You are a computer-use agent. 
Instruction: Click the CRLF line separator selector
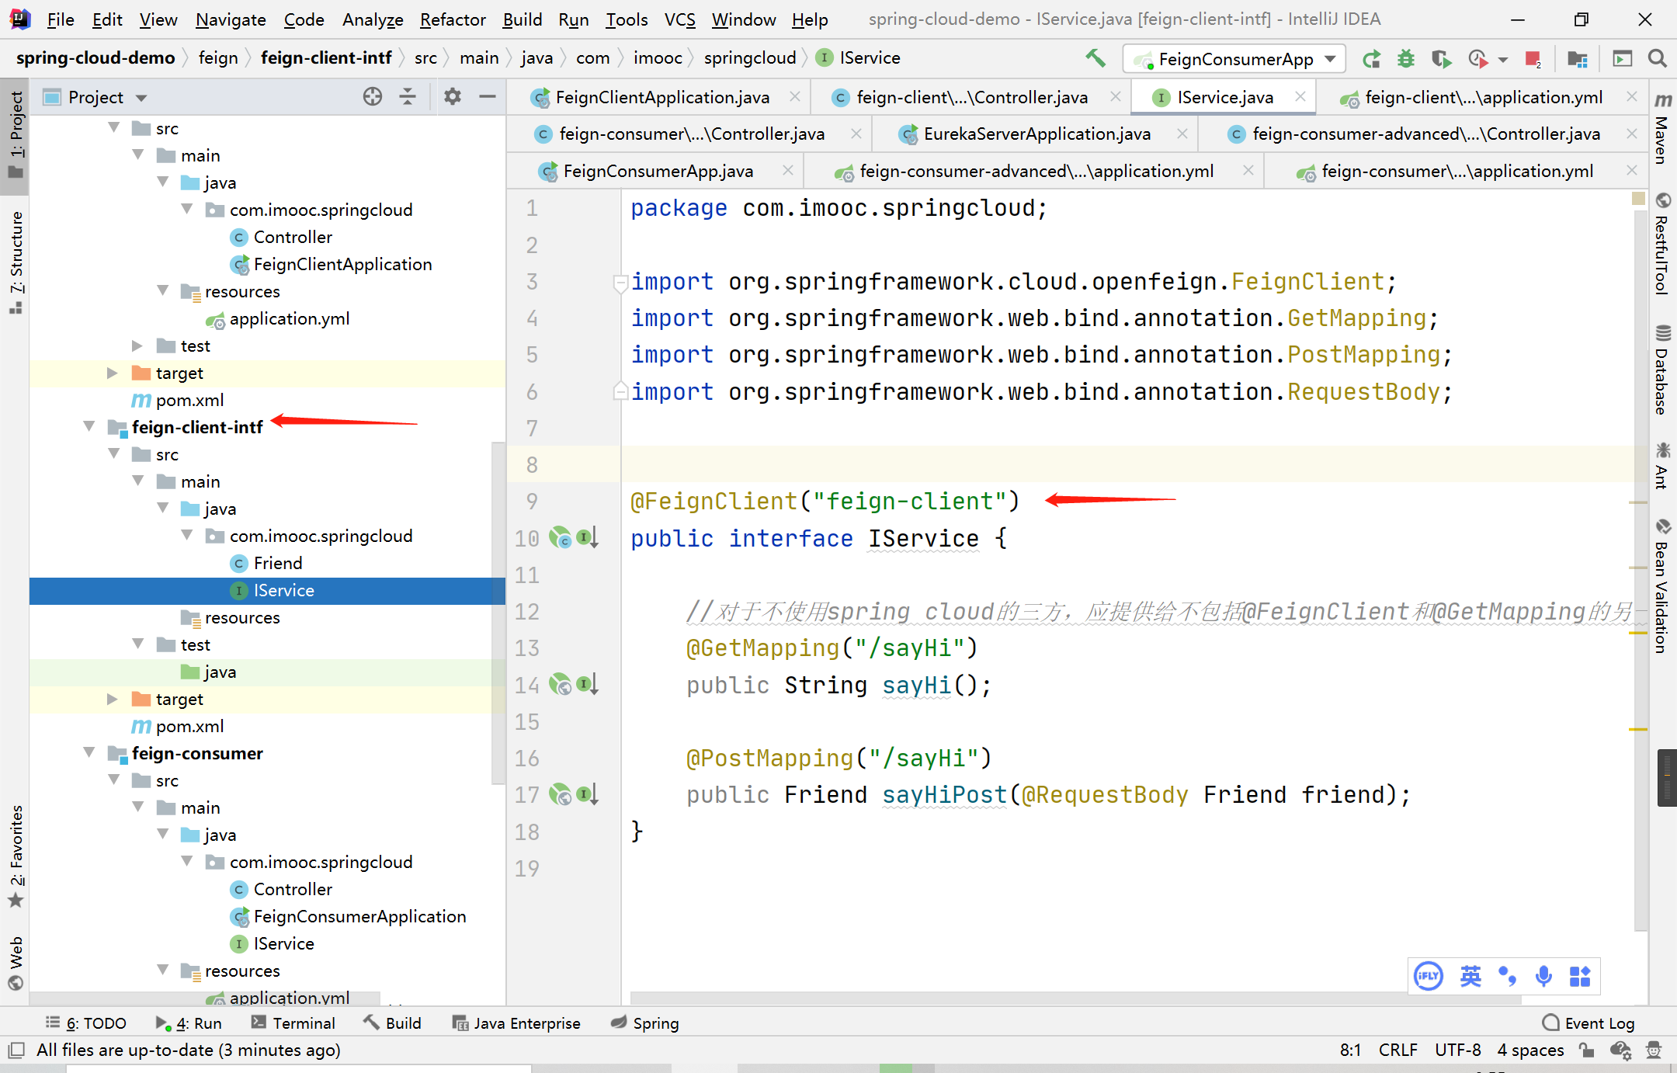[1398, 1050]
